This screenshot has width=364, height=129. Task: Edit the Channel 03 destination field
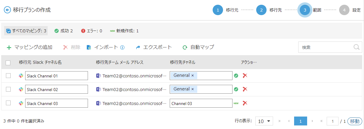[x=201, y=103]
